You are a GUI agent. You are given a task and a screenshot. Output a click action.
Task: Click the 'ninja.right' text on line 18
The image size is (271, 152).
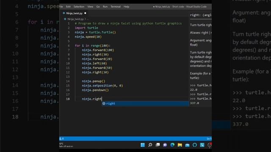coord(92,99)
